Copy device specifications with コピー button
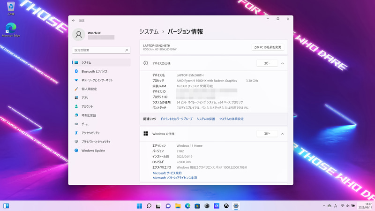Viewport: 375px width, 211px height. click(267, 63)
